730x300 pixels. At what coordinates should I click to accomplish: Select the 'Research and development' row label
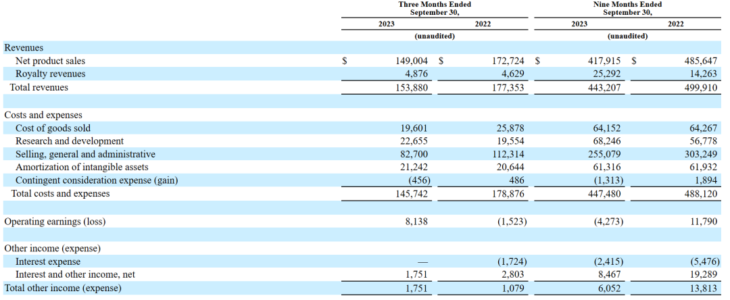70,141
